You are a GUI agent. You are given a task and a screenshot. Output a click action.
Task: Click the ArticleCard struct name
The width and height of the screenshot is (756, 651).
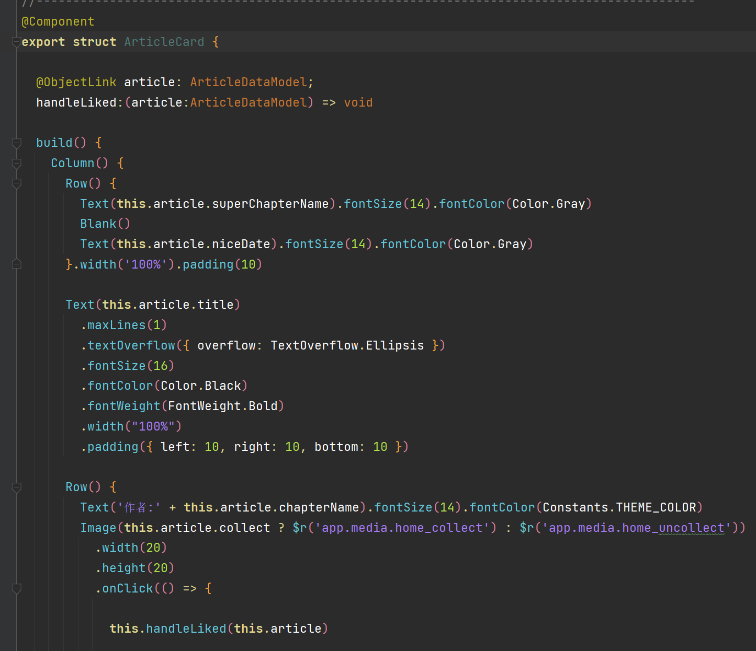tap(164, 42)
